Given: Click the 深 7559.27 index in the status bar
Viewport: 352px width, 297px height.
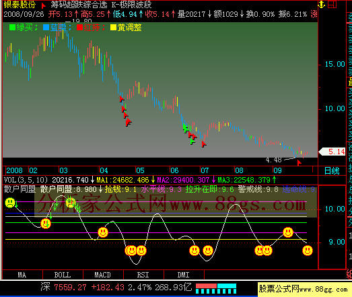Looking at the screenshot, I should pos(63,287).
